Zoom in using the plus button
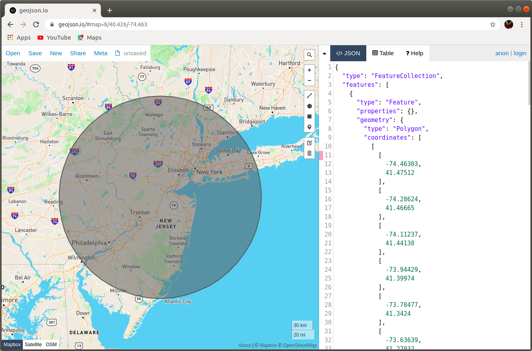Screen dimensions: 532x351 [x=309, y=70]
